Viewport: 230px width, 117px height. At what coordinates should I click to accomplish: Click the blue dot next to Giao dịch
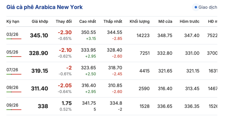pos(196,7)
